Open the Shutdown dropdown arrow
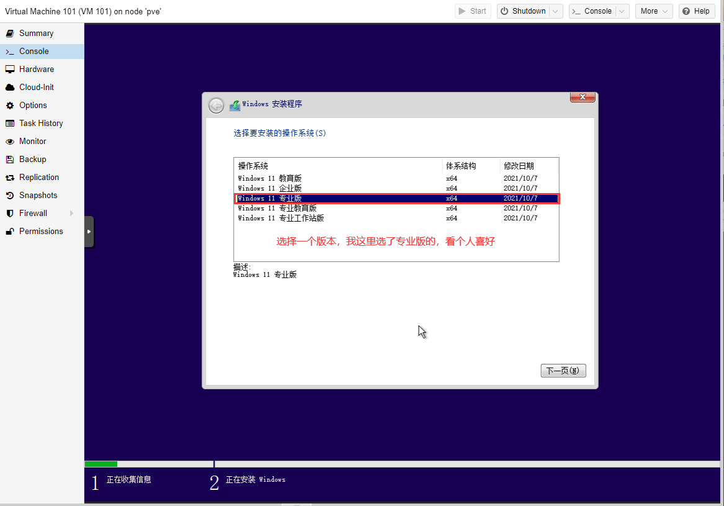The width and height of the screenshot is (724, 506). (x=556, y=11)
